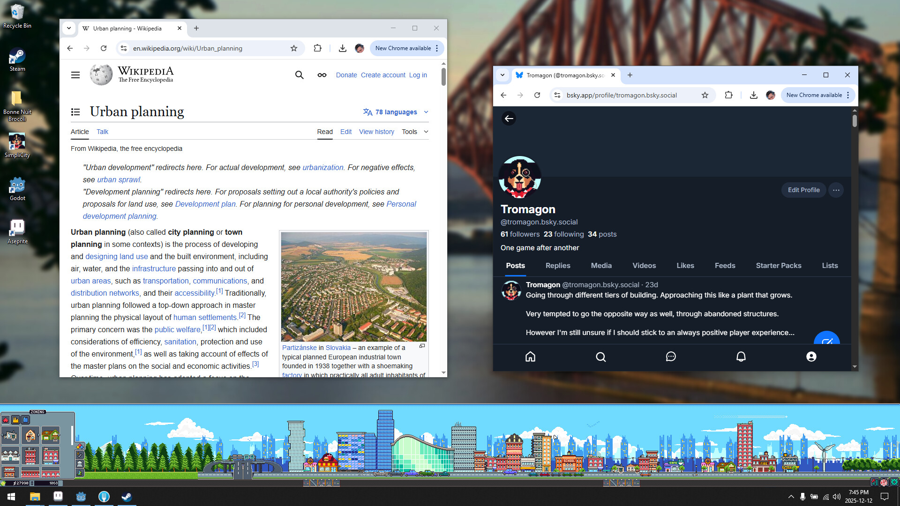Switch to the Media tab on Tromagon's profile
Viewport: 900px width, 506px height.
click(x=601, y=266)
